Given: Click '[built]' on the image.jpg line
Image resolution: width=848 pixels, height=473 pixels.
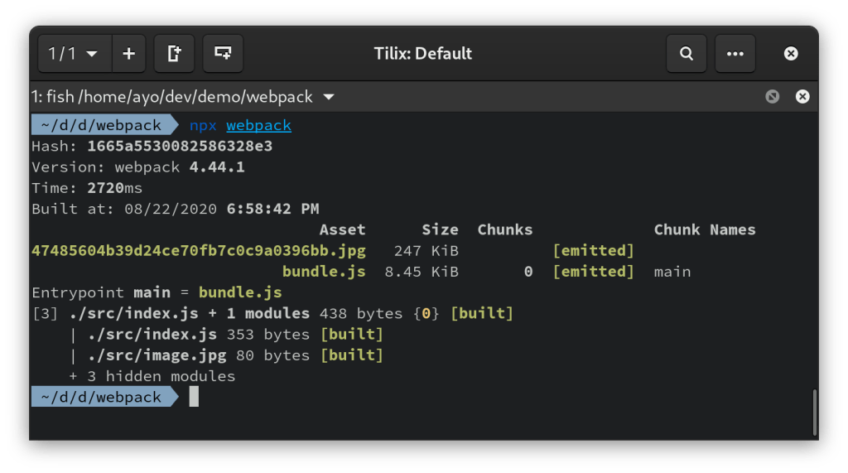Looking at the screenshot, I should [x=351, y=355].
